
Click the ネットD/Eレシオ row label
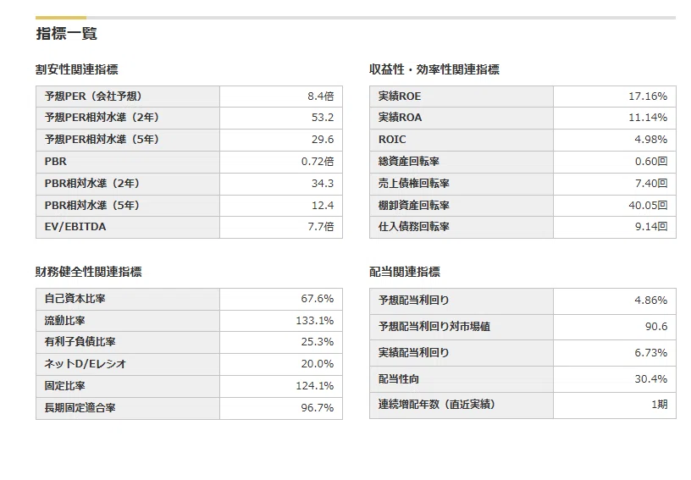[86, 364]
